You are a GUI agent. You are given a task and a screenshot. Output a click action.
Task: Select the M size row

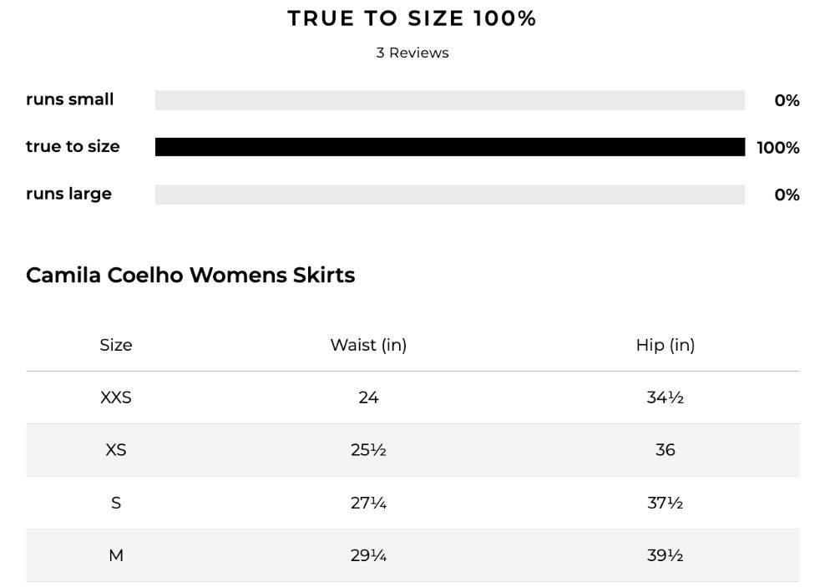click(x=412, y=555)
